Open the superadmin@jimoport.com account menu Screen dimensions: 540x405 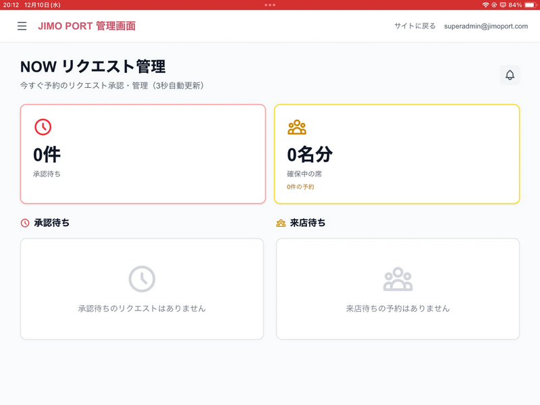click(486, 26)
